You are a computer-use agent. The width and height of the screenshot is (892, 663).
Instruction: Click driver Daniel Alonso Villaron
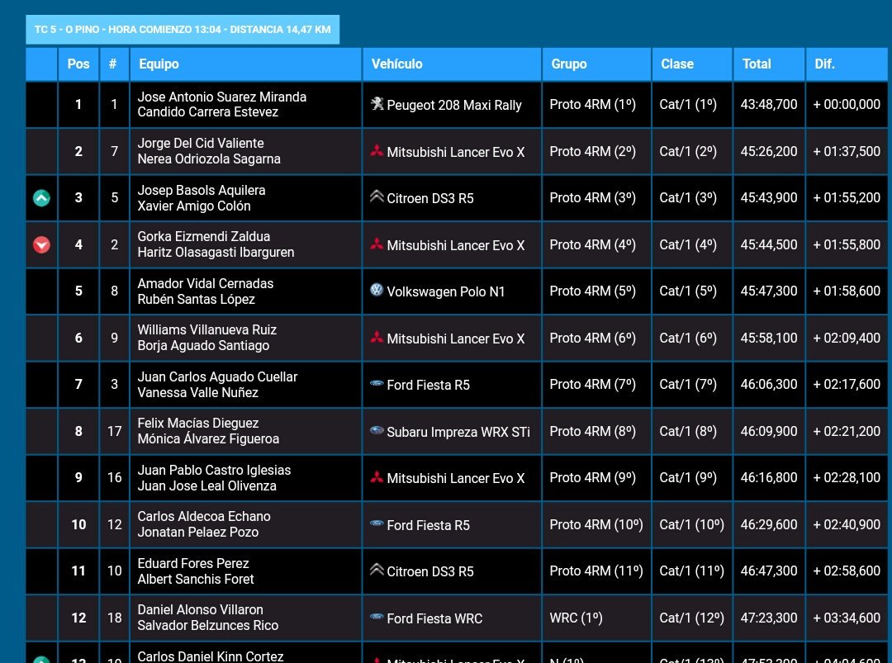click(x=200, y=609)
